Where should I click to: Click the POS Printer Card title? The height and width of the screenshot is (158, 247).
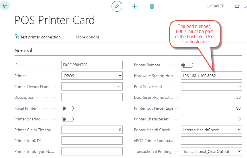click(55, 20)
